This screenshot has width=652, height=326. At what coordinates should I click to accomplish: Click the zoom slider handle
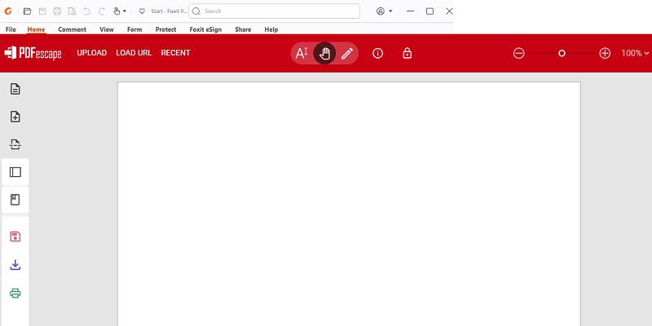click(x=562, y=53)
